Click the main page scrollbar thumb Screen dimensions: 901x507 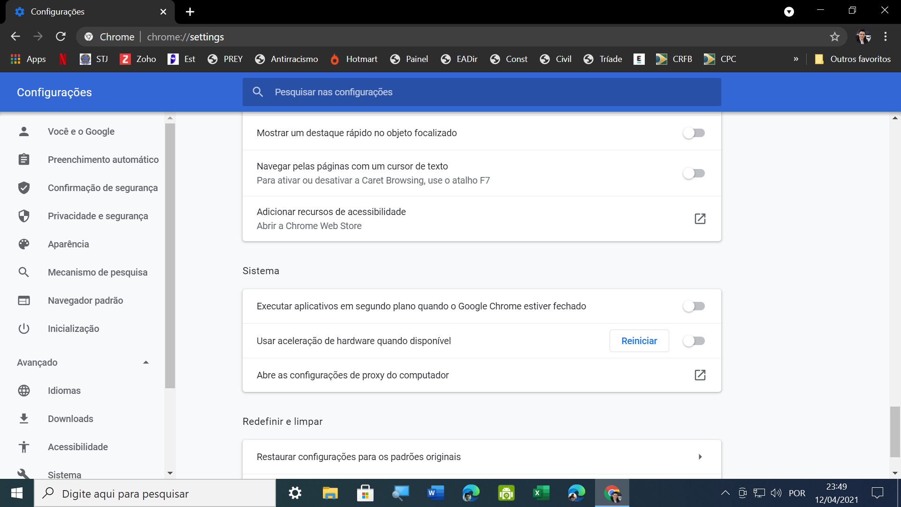tap(895, 431)
